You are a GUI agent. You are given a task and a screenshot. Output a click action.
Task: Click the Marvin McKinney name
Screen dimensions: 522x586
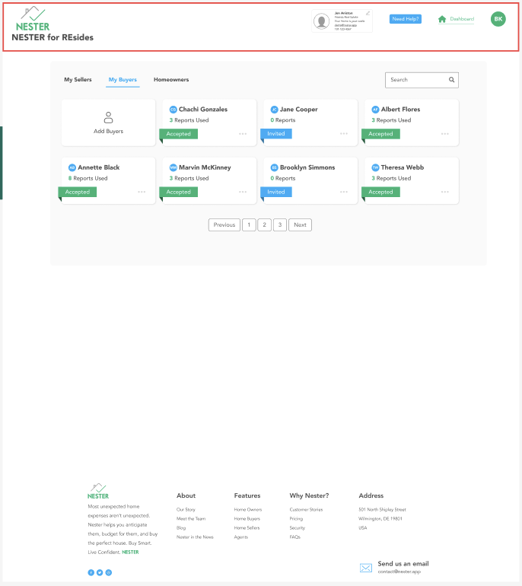pos(205,167)
